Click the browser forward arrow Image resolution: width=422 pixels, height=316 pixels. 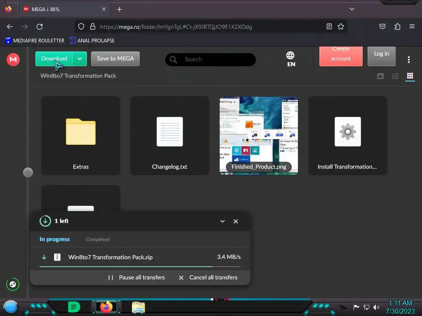25,27
